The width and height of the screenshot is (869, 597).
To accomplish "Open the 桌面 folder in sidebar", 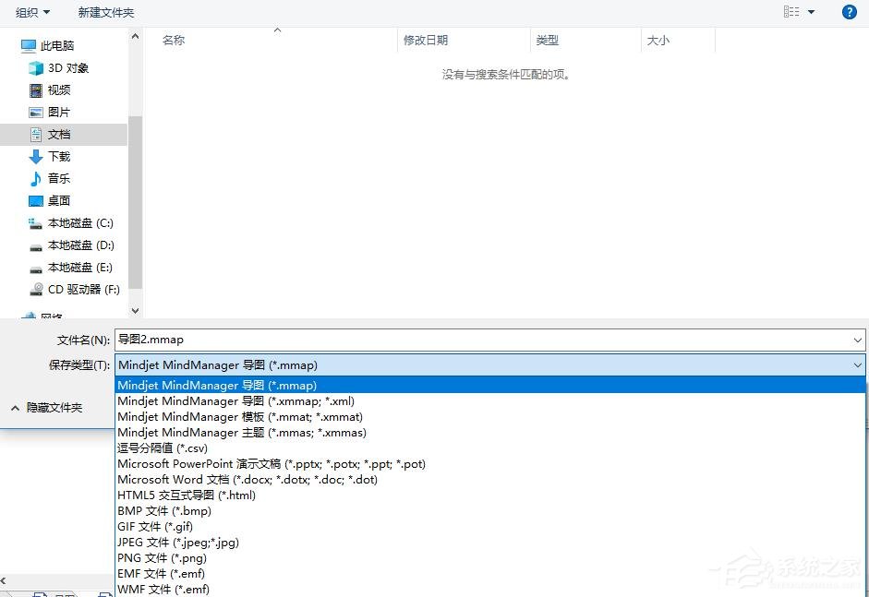I will point(59,200).
